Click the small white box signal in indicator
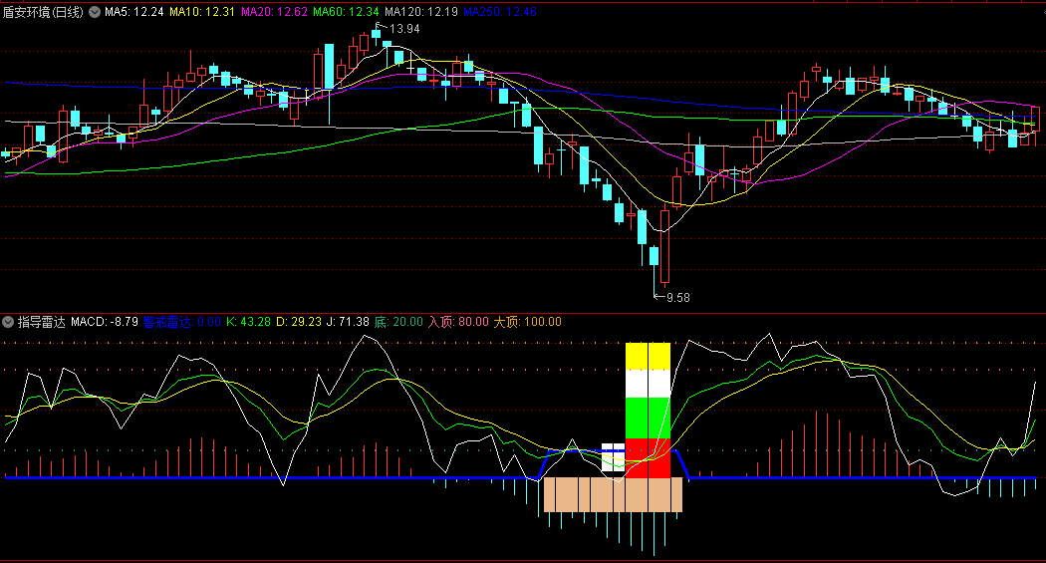The height and width of the screenshot is (563, 1046). click(613, 457)
